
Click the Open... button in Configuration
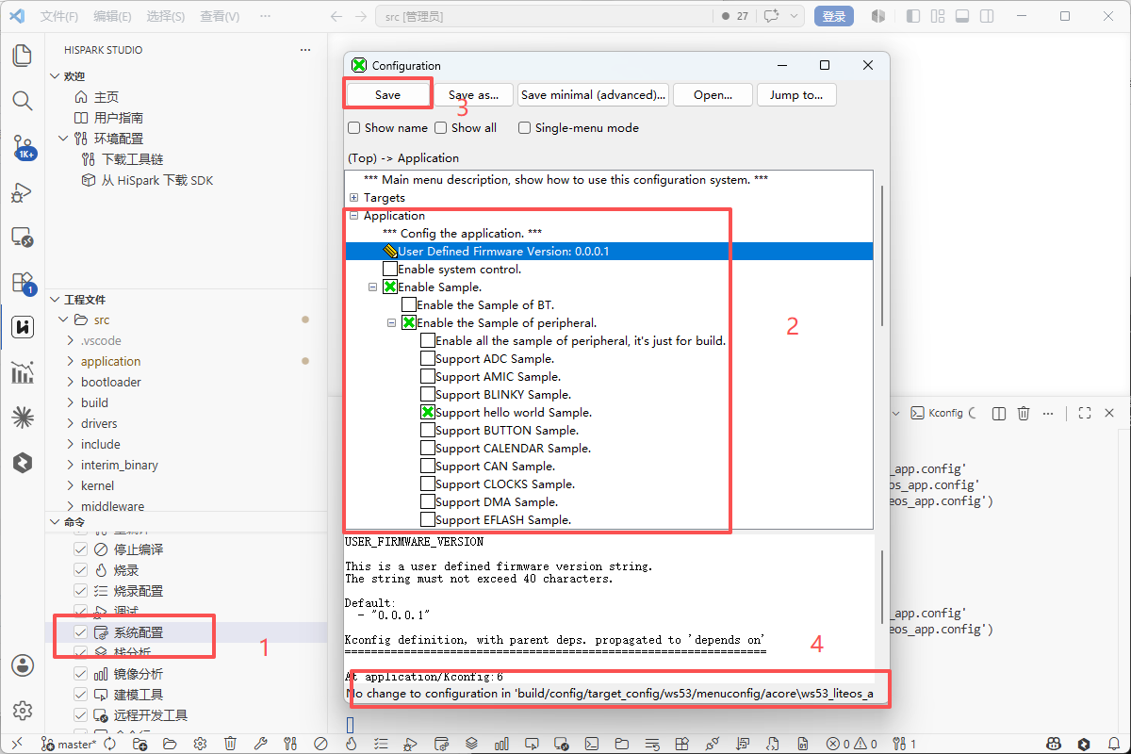[x=713, y=94]
